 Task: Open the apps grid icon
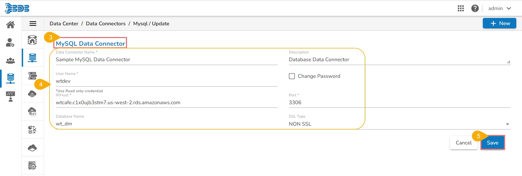coord(461,8)
